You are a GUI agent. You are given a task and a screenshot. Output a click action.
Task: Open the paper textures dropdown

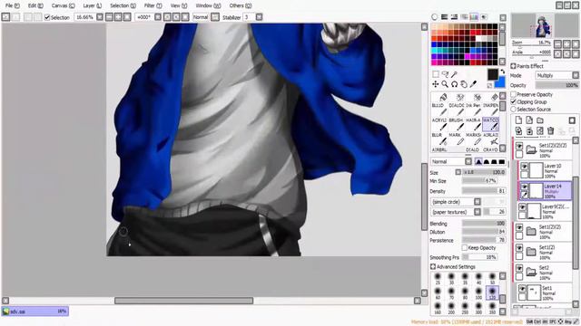click(x=456, y=212)
